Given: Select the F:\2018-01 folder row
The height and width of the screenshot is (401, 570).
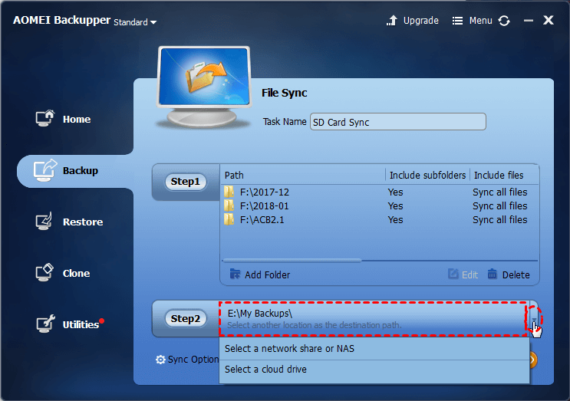Looking at the screenshot, I should (379, 206).
